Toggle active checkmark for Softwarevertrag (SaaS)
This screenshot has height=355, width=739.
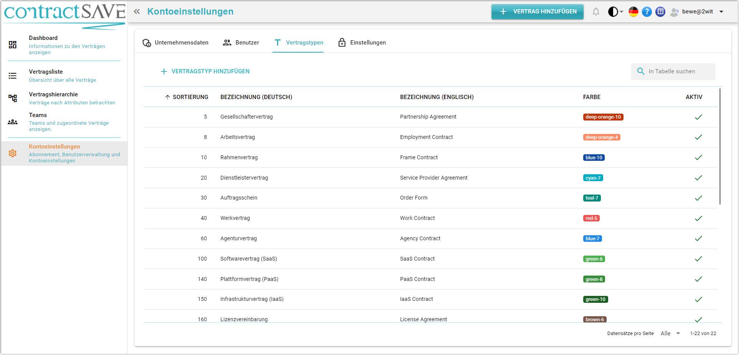698,259
